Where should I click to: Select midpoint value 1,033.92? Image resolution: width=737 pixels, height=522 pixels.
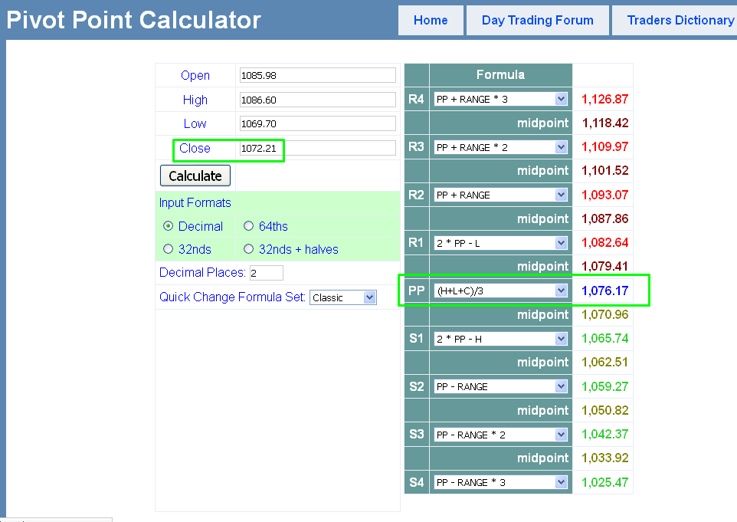(605, 458)
